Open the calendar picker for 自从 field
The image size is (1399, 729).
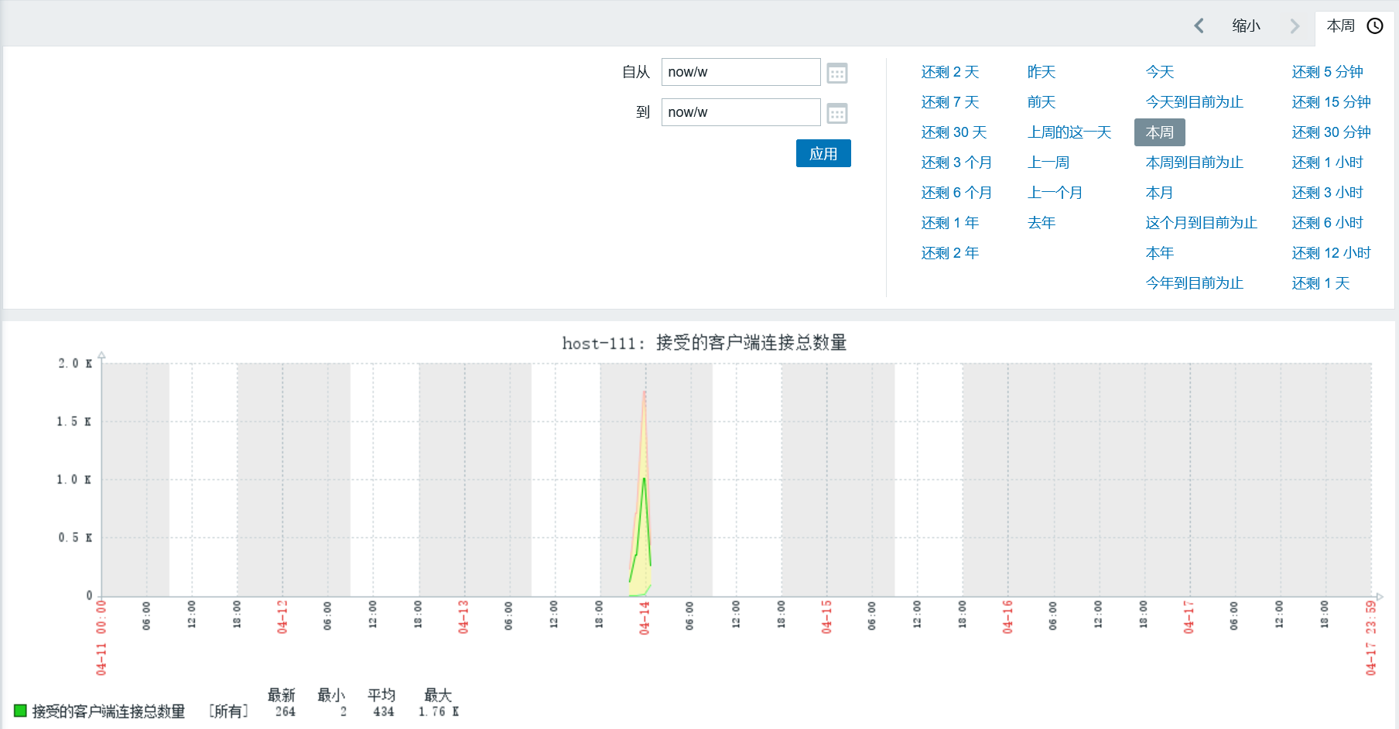[x=837, y=73]
